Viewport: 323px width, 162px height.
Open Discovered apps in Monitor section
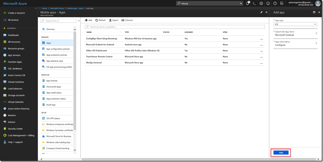54,87
